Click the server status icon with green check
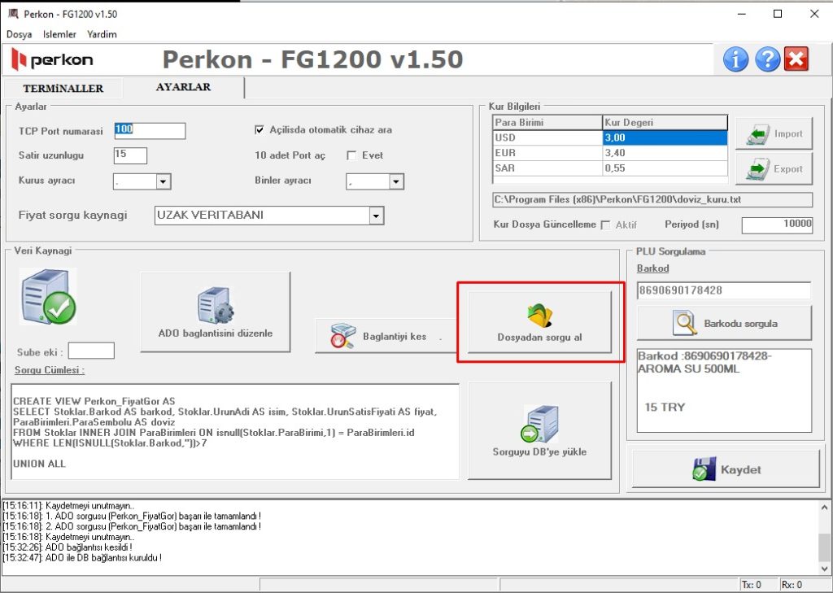The width and height of the screenshot is (833, 593). coord(48,296)
